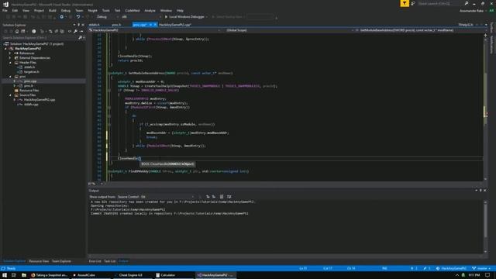This screenshot has width=496, height=279.
Task: Toggle Preview Selected Items in Solution Explorer
Action: [x=81, y=31]
